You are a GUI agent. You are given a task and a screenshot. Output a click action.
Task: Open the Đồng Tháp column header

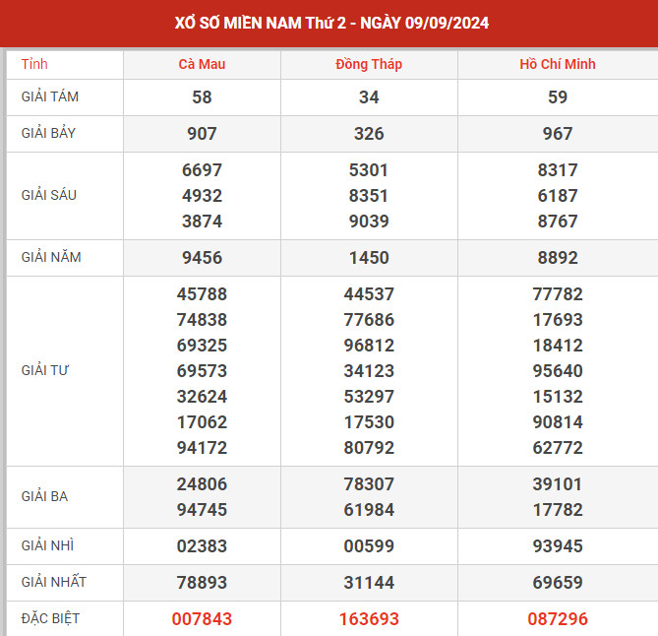369,64
